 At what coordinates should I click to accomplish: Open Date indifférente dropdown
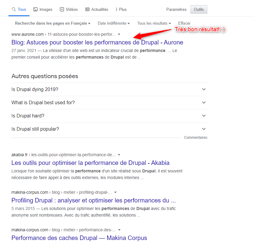(114, 23)
